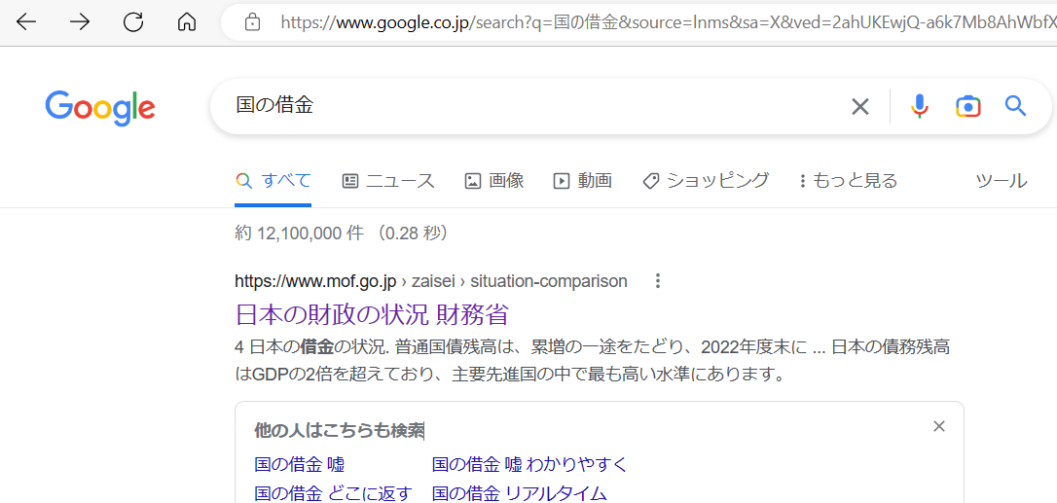Image resolution: width=1057 pixels, height=503 pixels.
Task: Switch to the 動画 videos tab
Action: coord(583,181)
